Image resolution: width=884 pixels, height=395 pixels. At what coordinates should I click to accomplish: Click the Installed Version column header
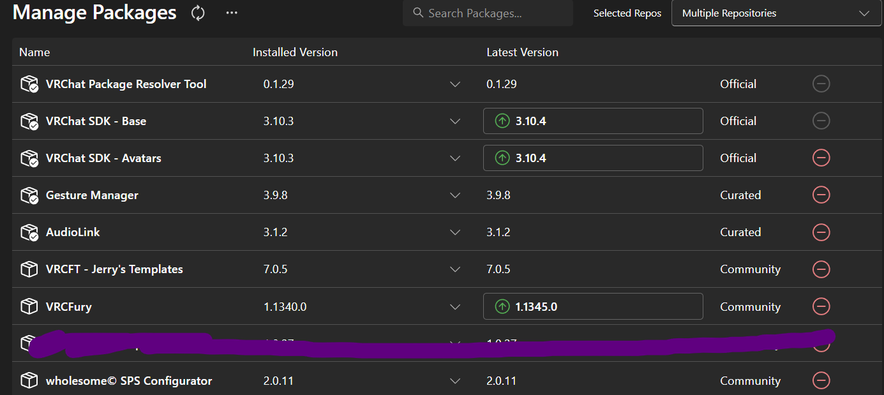[295, 52]
